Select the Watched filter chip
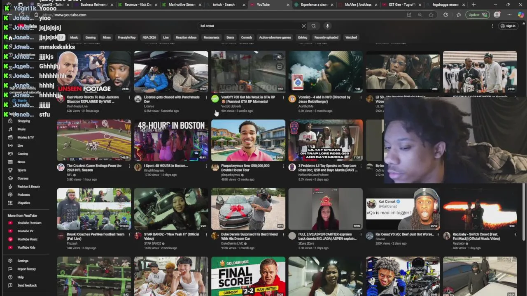The image size is (527, 296). pyautogui.click(x=351, y=37)
